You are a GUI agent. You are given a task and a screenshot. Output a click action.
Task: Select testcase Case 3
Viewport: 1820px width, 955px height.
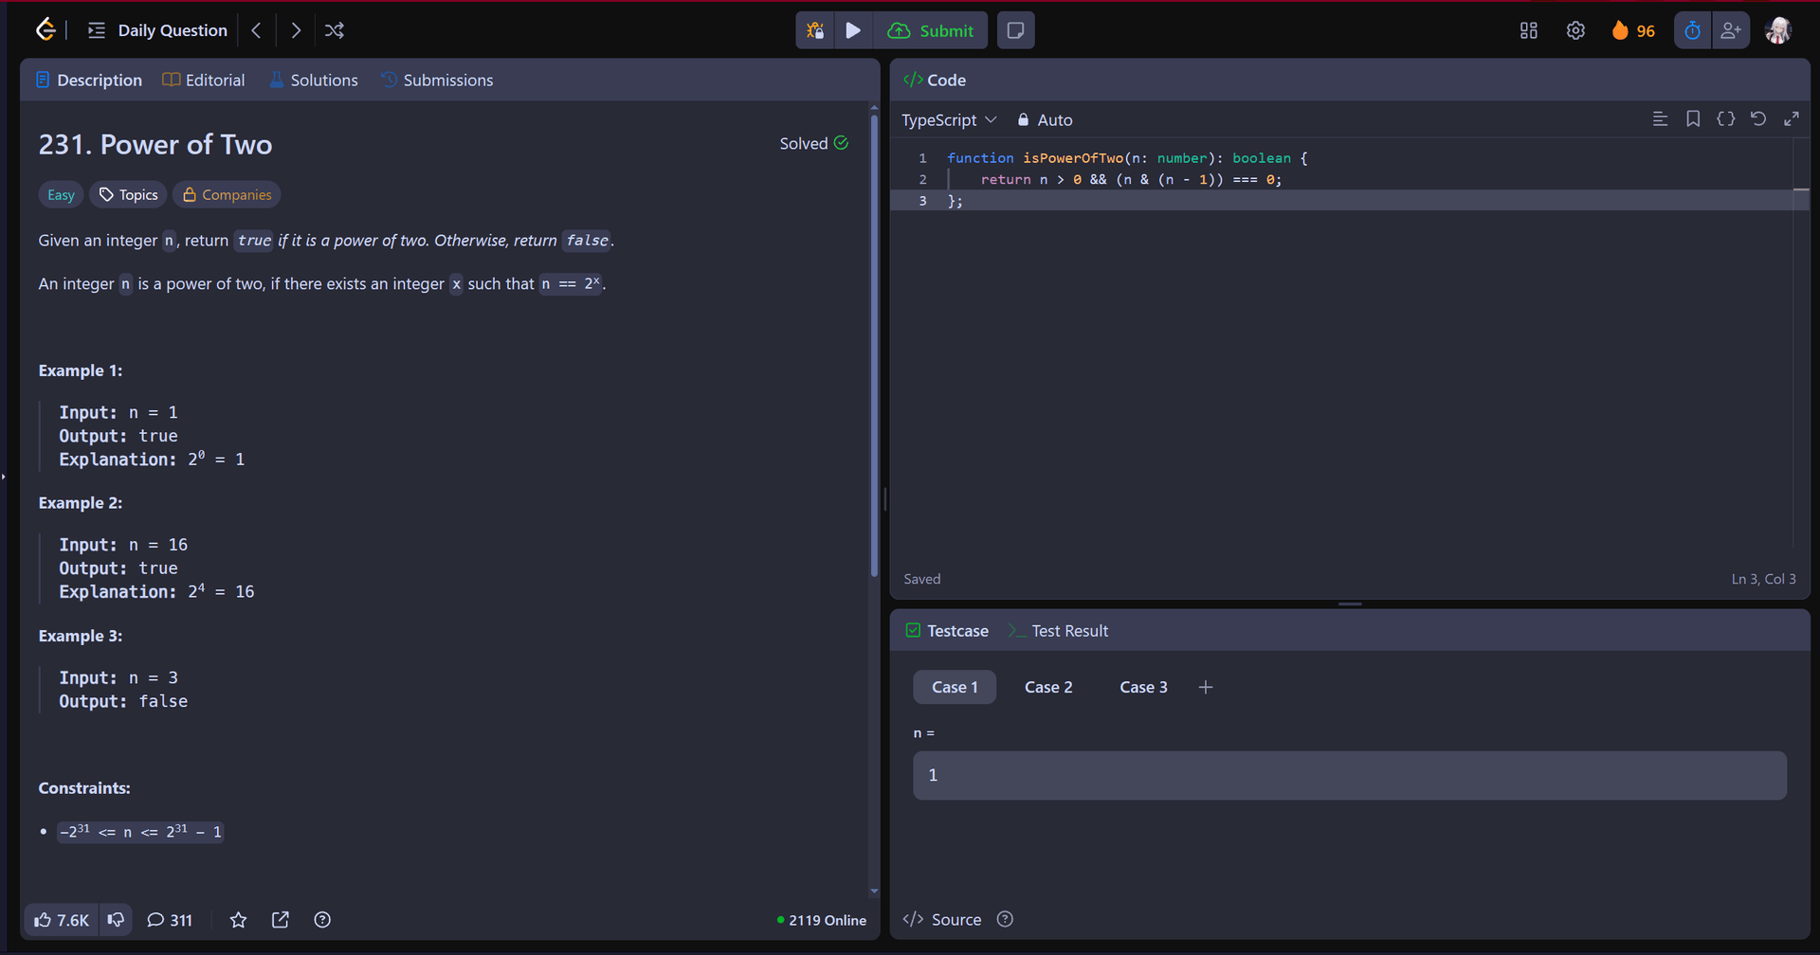click(x=1143, y=686)
